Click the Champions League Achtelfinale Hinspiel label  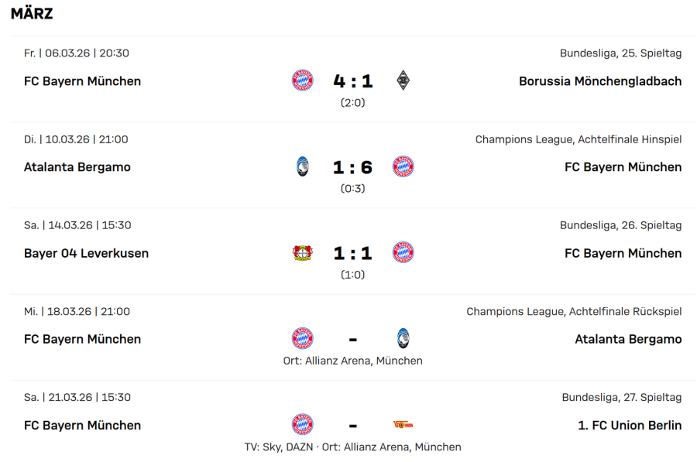pos(579,139)
